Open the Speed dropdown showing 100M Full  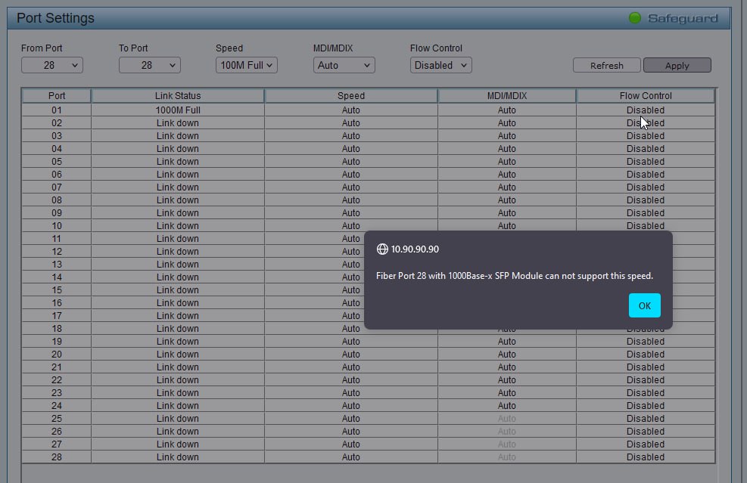tap(246, 65)
